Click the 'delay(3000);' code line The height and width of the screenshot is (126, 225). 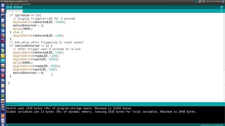pyautogui.click(x=23, y=29)
